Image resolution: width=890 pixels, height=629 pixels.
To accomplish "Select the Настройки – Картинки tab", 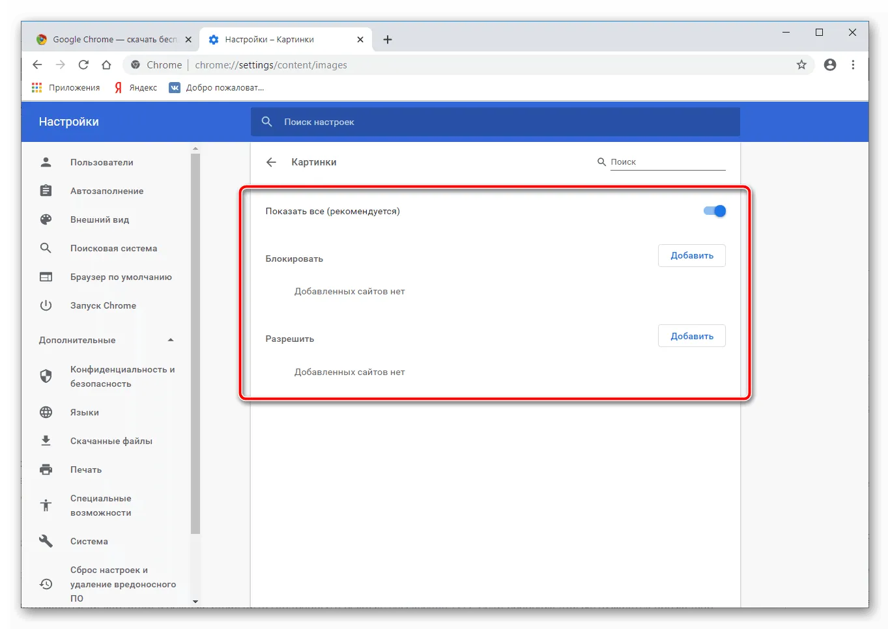I will tap(286, 40).
